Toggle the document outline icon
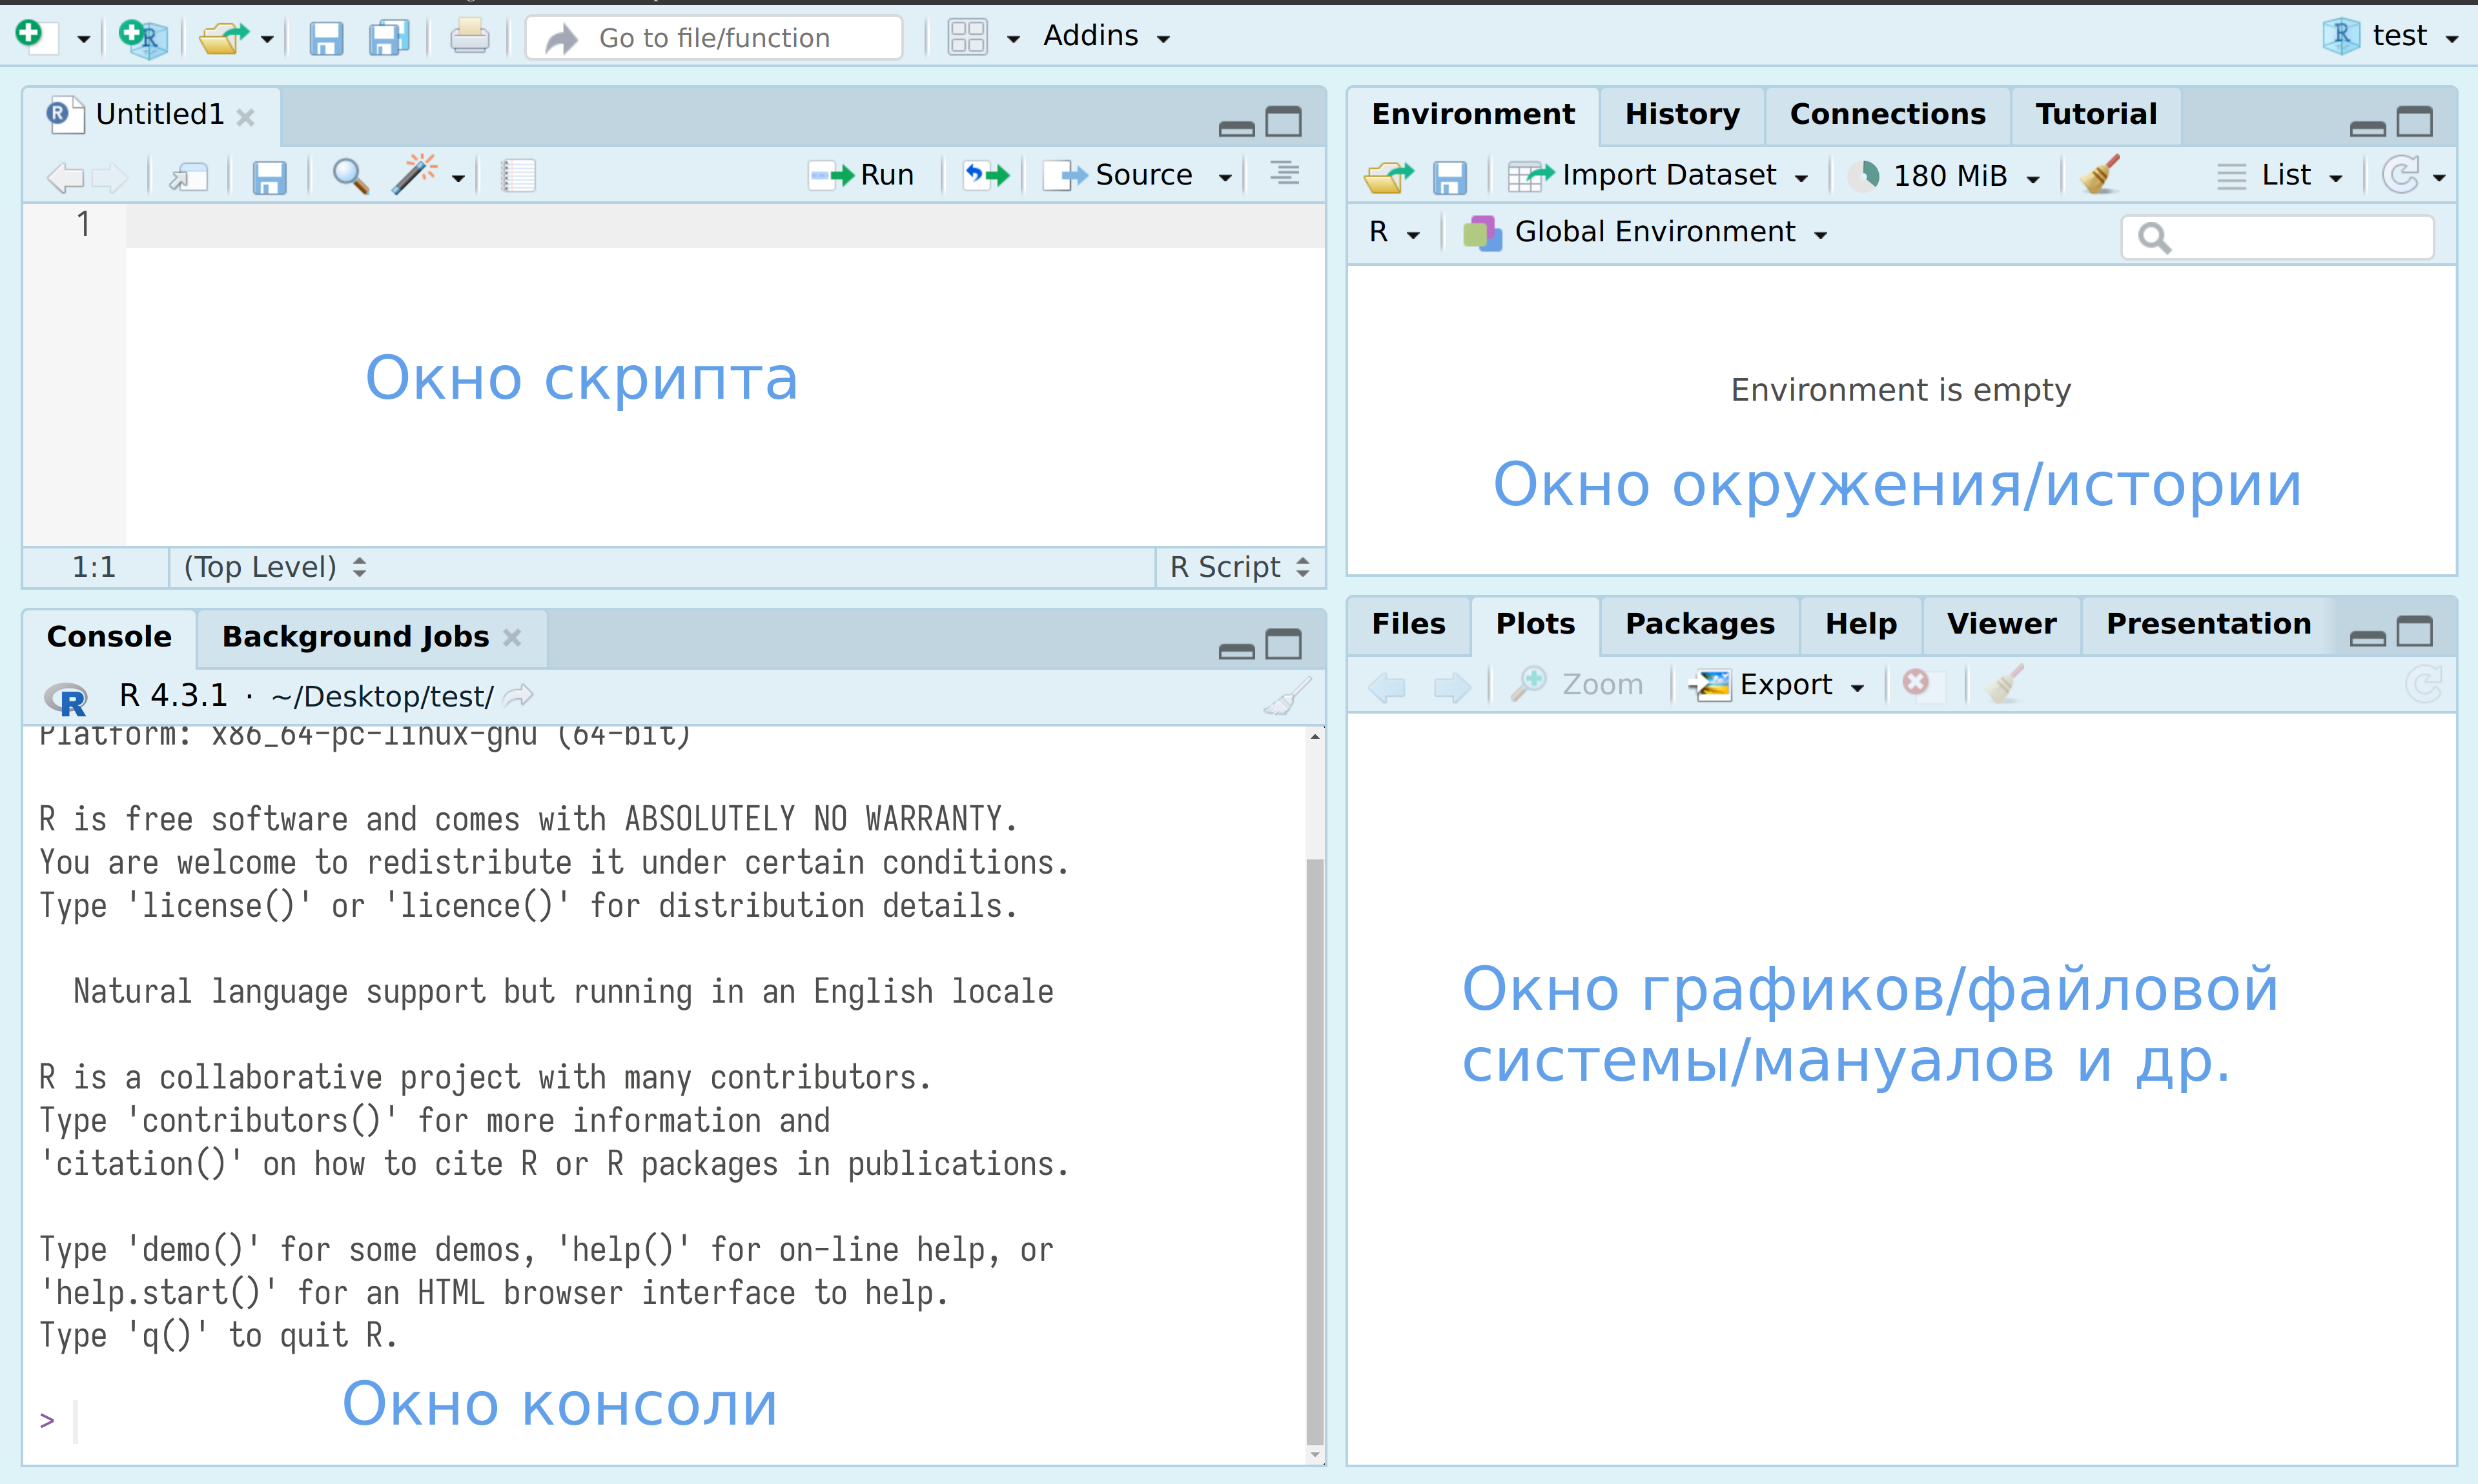Screen dimensions: 2478x1484 (x=1285, y=174)
